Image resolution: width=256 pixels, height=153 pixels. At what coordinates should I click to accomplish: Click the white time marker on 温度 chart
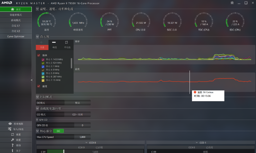coord(190,82)
